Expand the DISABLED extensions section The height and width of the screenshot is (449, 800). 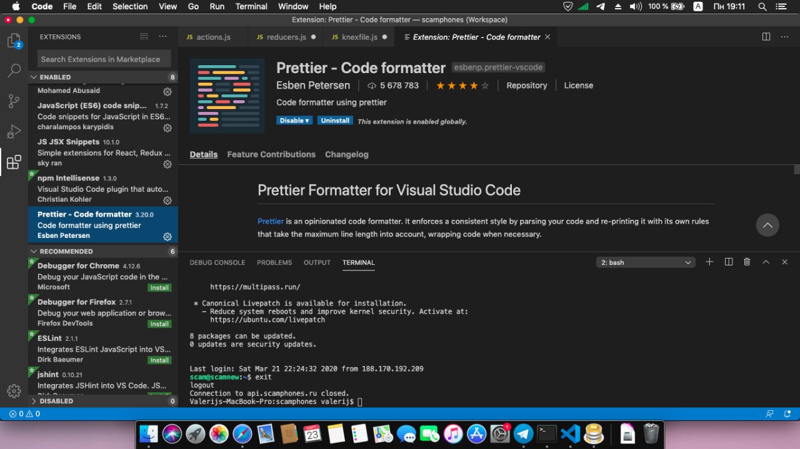pos(56,401)
